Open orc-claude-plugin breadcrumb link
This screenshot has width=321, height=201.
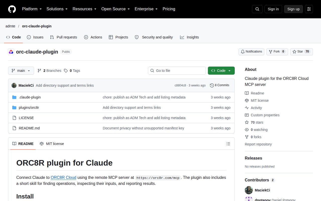(37, 26)
